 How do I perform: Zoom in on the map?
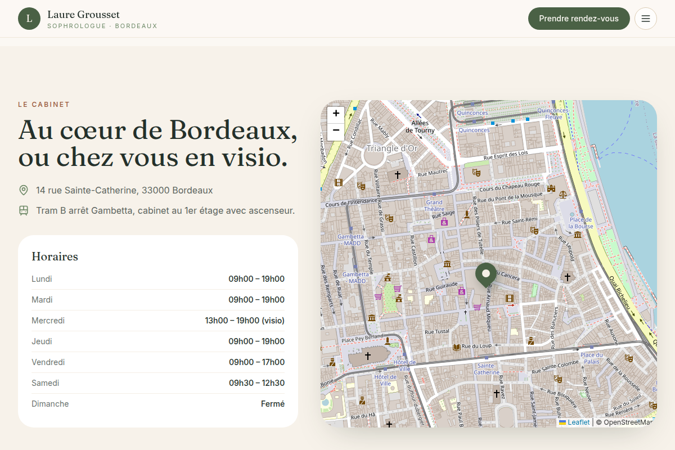click(336, 114)
